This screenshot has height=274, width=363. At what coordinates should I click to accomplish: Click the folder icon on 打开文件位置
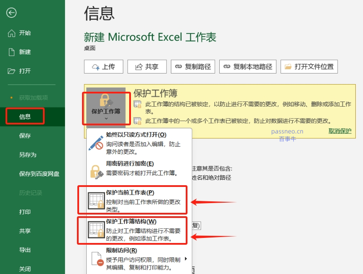tap(288, 67)
